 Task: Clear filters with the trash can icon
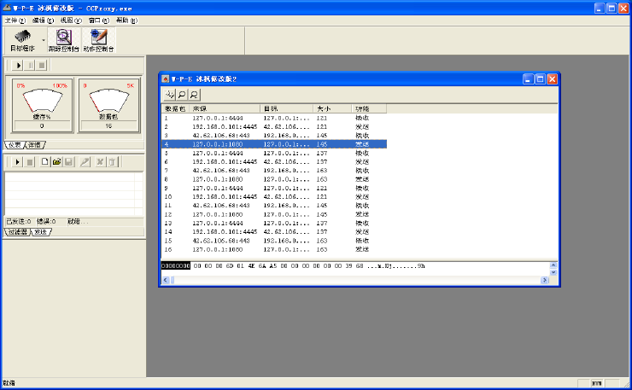pyautogui.click(x=112, y=162)
